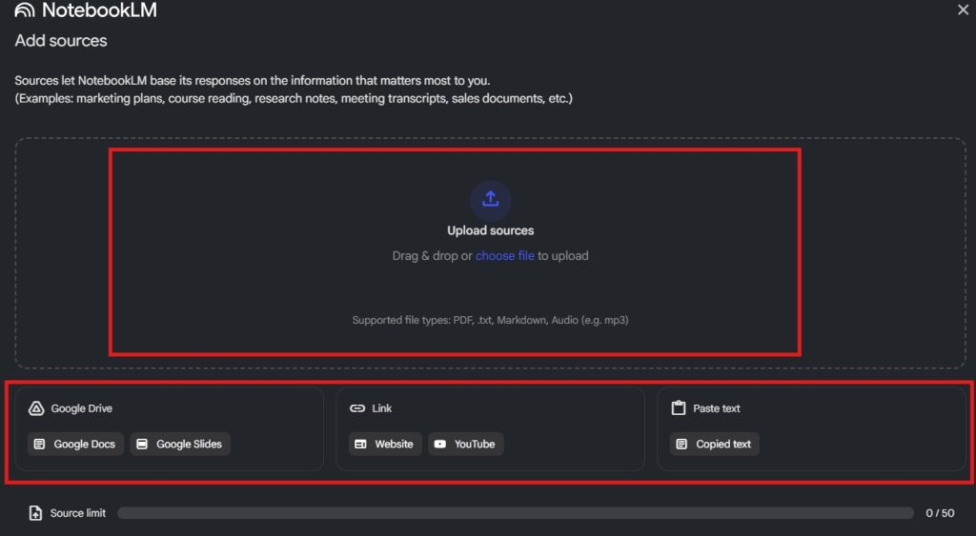Image resolution: width=976 pixels, height=536 pixels.
Task: Close the Add sources dialog
Action: tap(963, 10)
